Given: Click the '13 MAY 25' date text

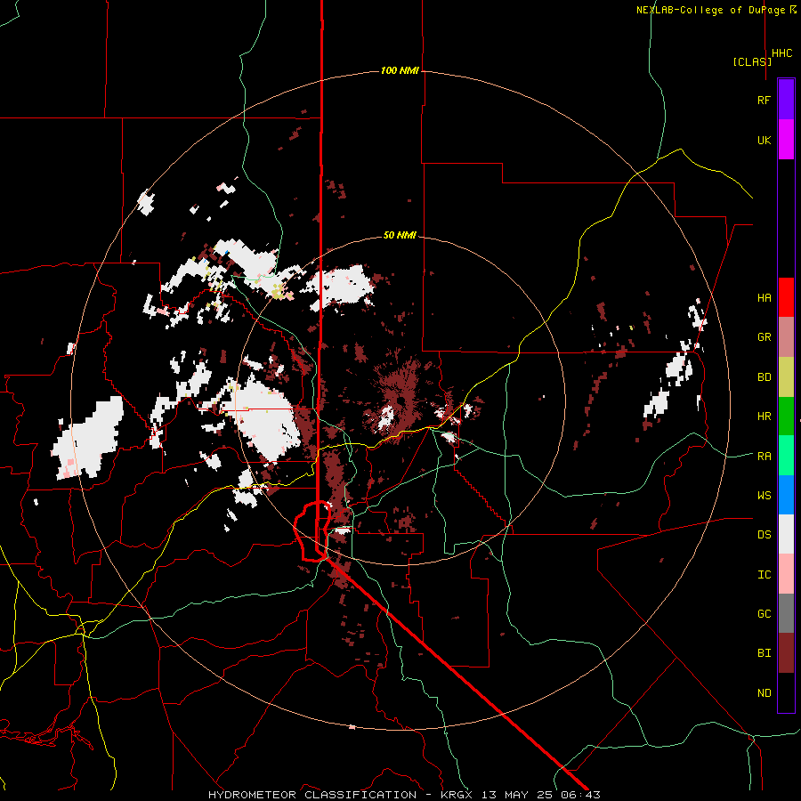Looking at the screenshot, I should click(519, 795).
